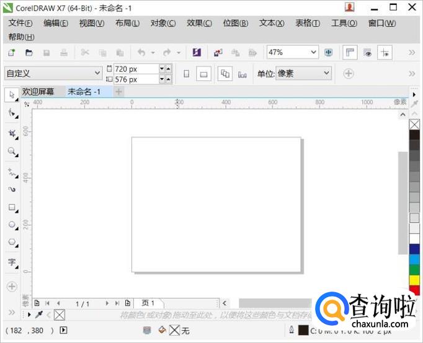Screen dimensions: 423x343
Task: Open the 单位 像素 units dropdown
Action: [326, 74]
